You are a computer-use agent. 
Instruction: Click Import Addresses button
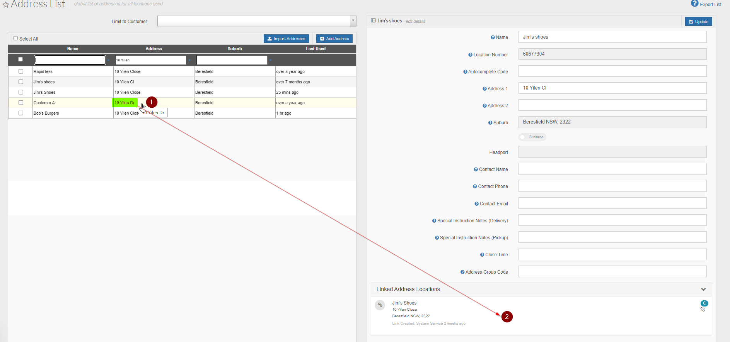click(286, 39)
